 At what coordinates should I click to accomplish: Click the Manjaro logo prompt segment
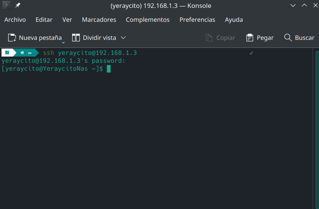[x=7, y=53]
